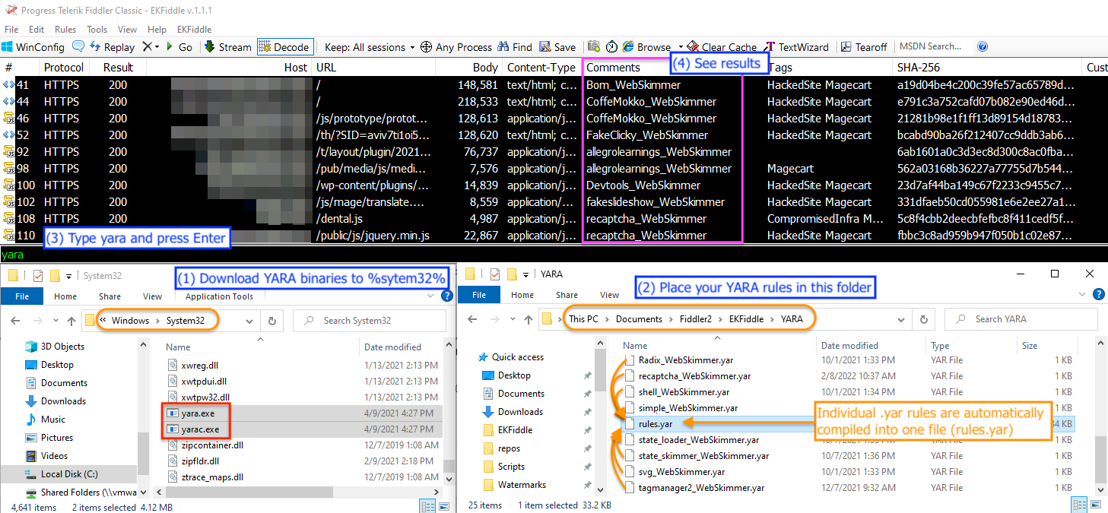The height and width of the screenshot is (513, 1108).
Task: Open Fiddler Edit menu
Action: [x=37, y=30]
